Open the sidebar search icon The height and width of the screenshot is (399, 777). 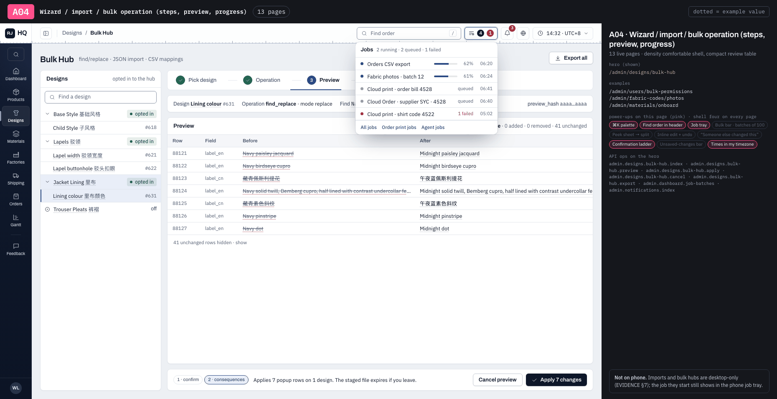pos(16,54)
